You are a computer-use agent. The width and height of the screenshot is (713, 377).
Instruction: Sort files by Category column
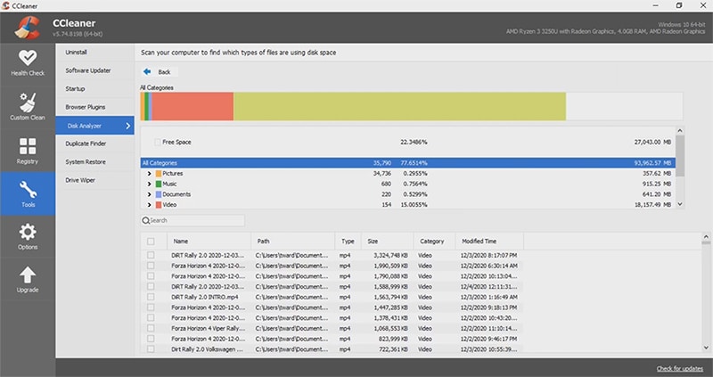435,242
